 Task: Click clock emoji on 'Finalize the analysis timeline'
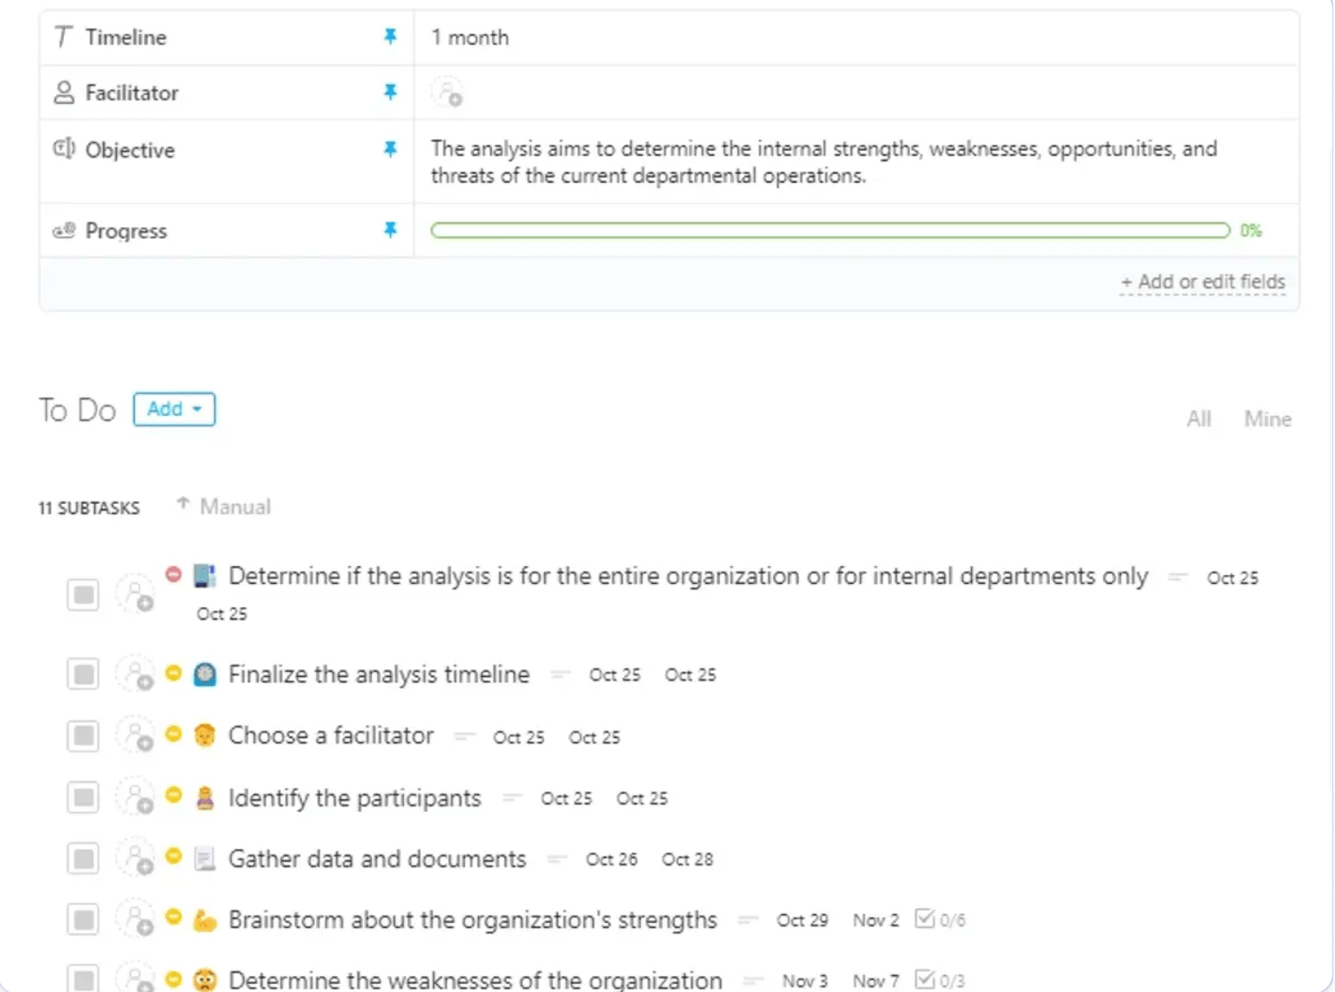pos(205,674)
